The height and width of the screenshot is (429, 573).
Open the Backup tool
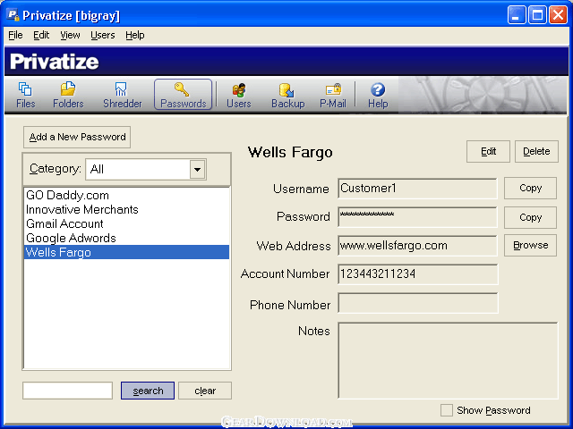pyautogui.click(x=288, y=96)
